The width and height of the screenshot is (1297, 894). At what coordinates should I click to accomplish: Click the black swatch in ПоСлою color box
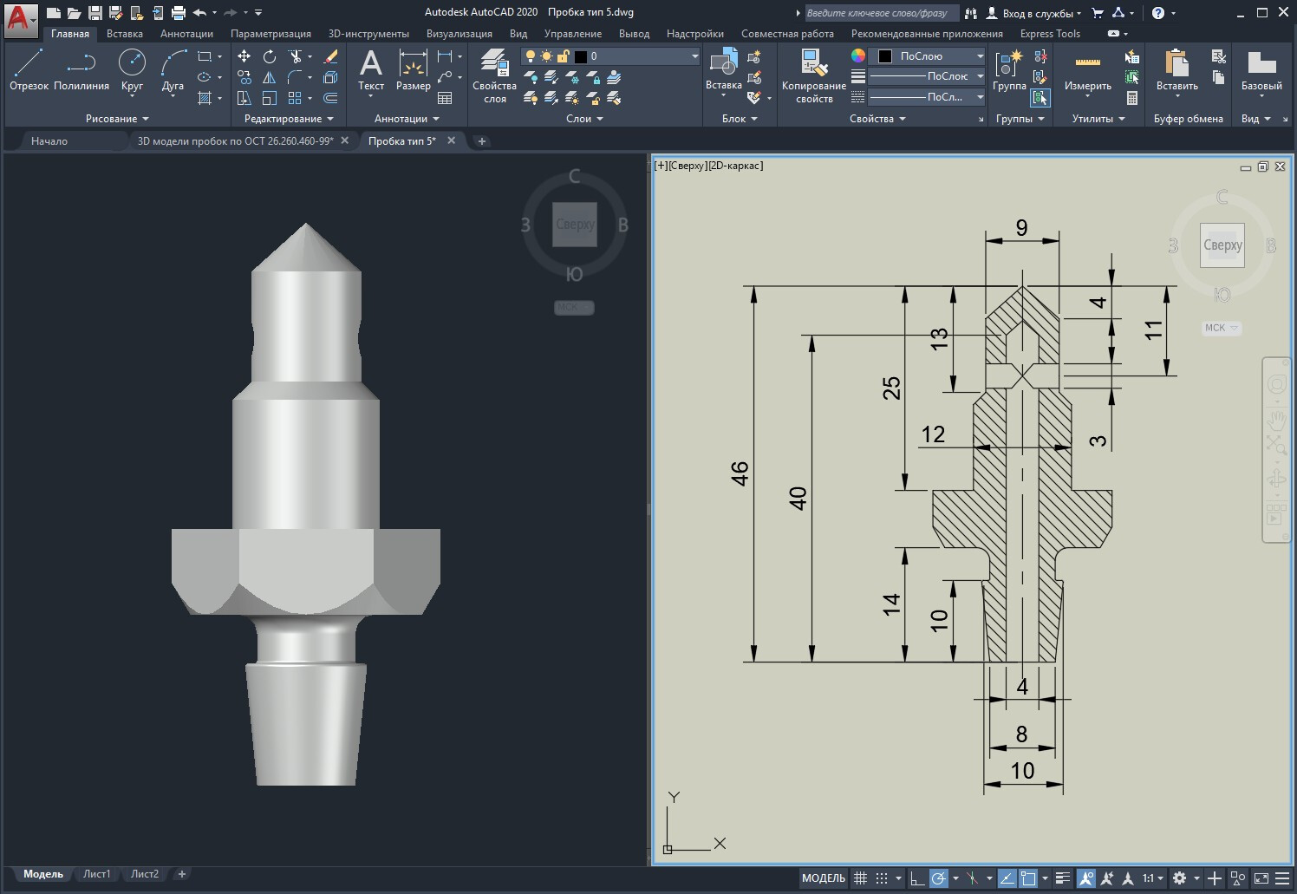pos(885,56)
